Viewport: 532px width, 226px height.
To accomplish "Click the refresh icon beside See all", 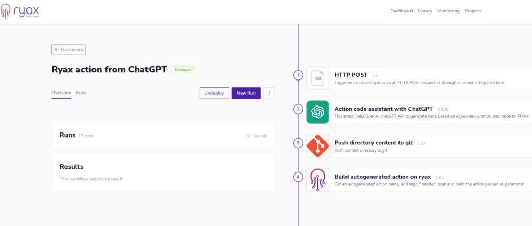I will click(248, 136).
